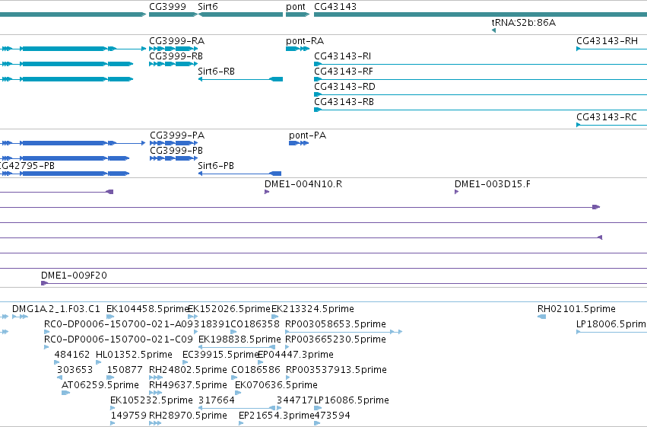Select EST RH28970.5prime
Screen dimensions: 647x427
(188, 416)
